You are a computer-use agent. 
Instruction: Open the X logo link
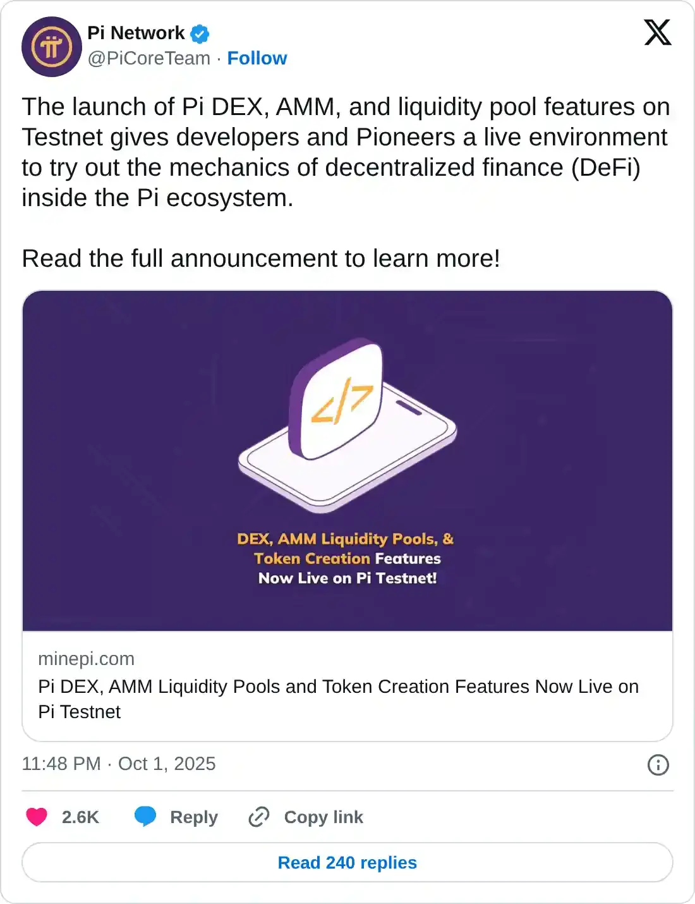[x=657, y=32]
